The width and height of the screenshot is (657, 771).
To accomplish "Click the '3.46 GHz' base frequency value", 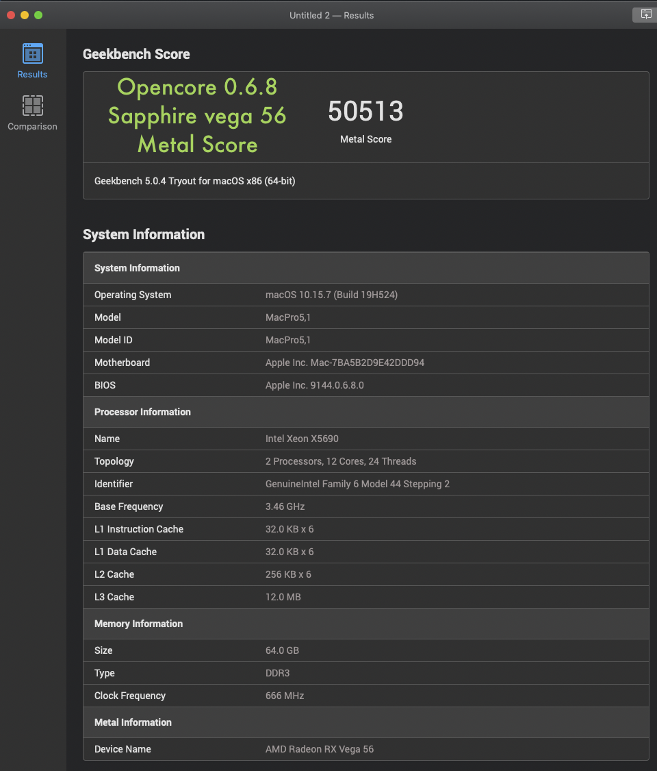I will 285,506.
